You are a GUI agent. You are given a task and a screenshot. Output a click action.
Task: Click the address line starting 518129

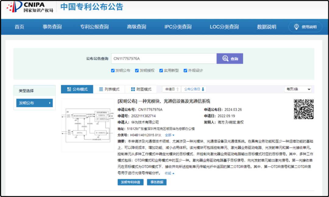point(161,129)
